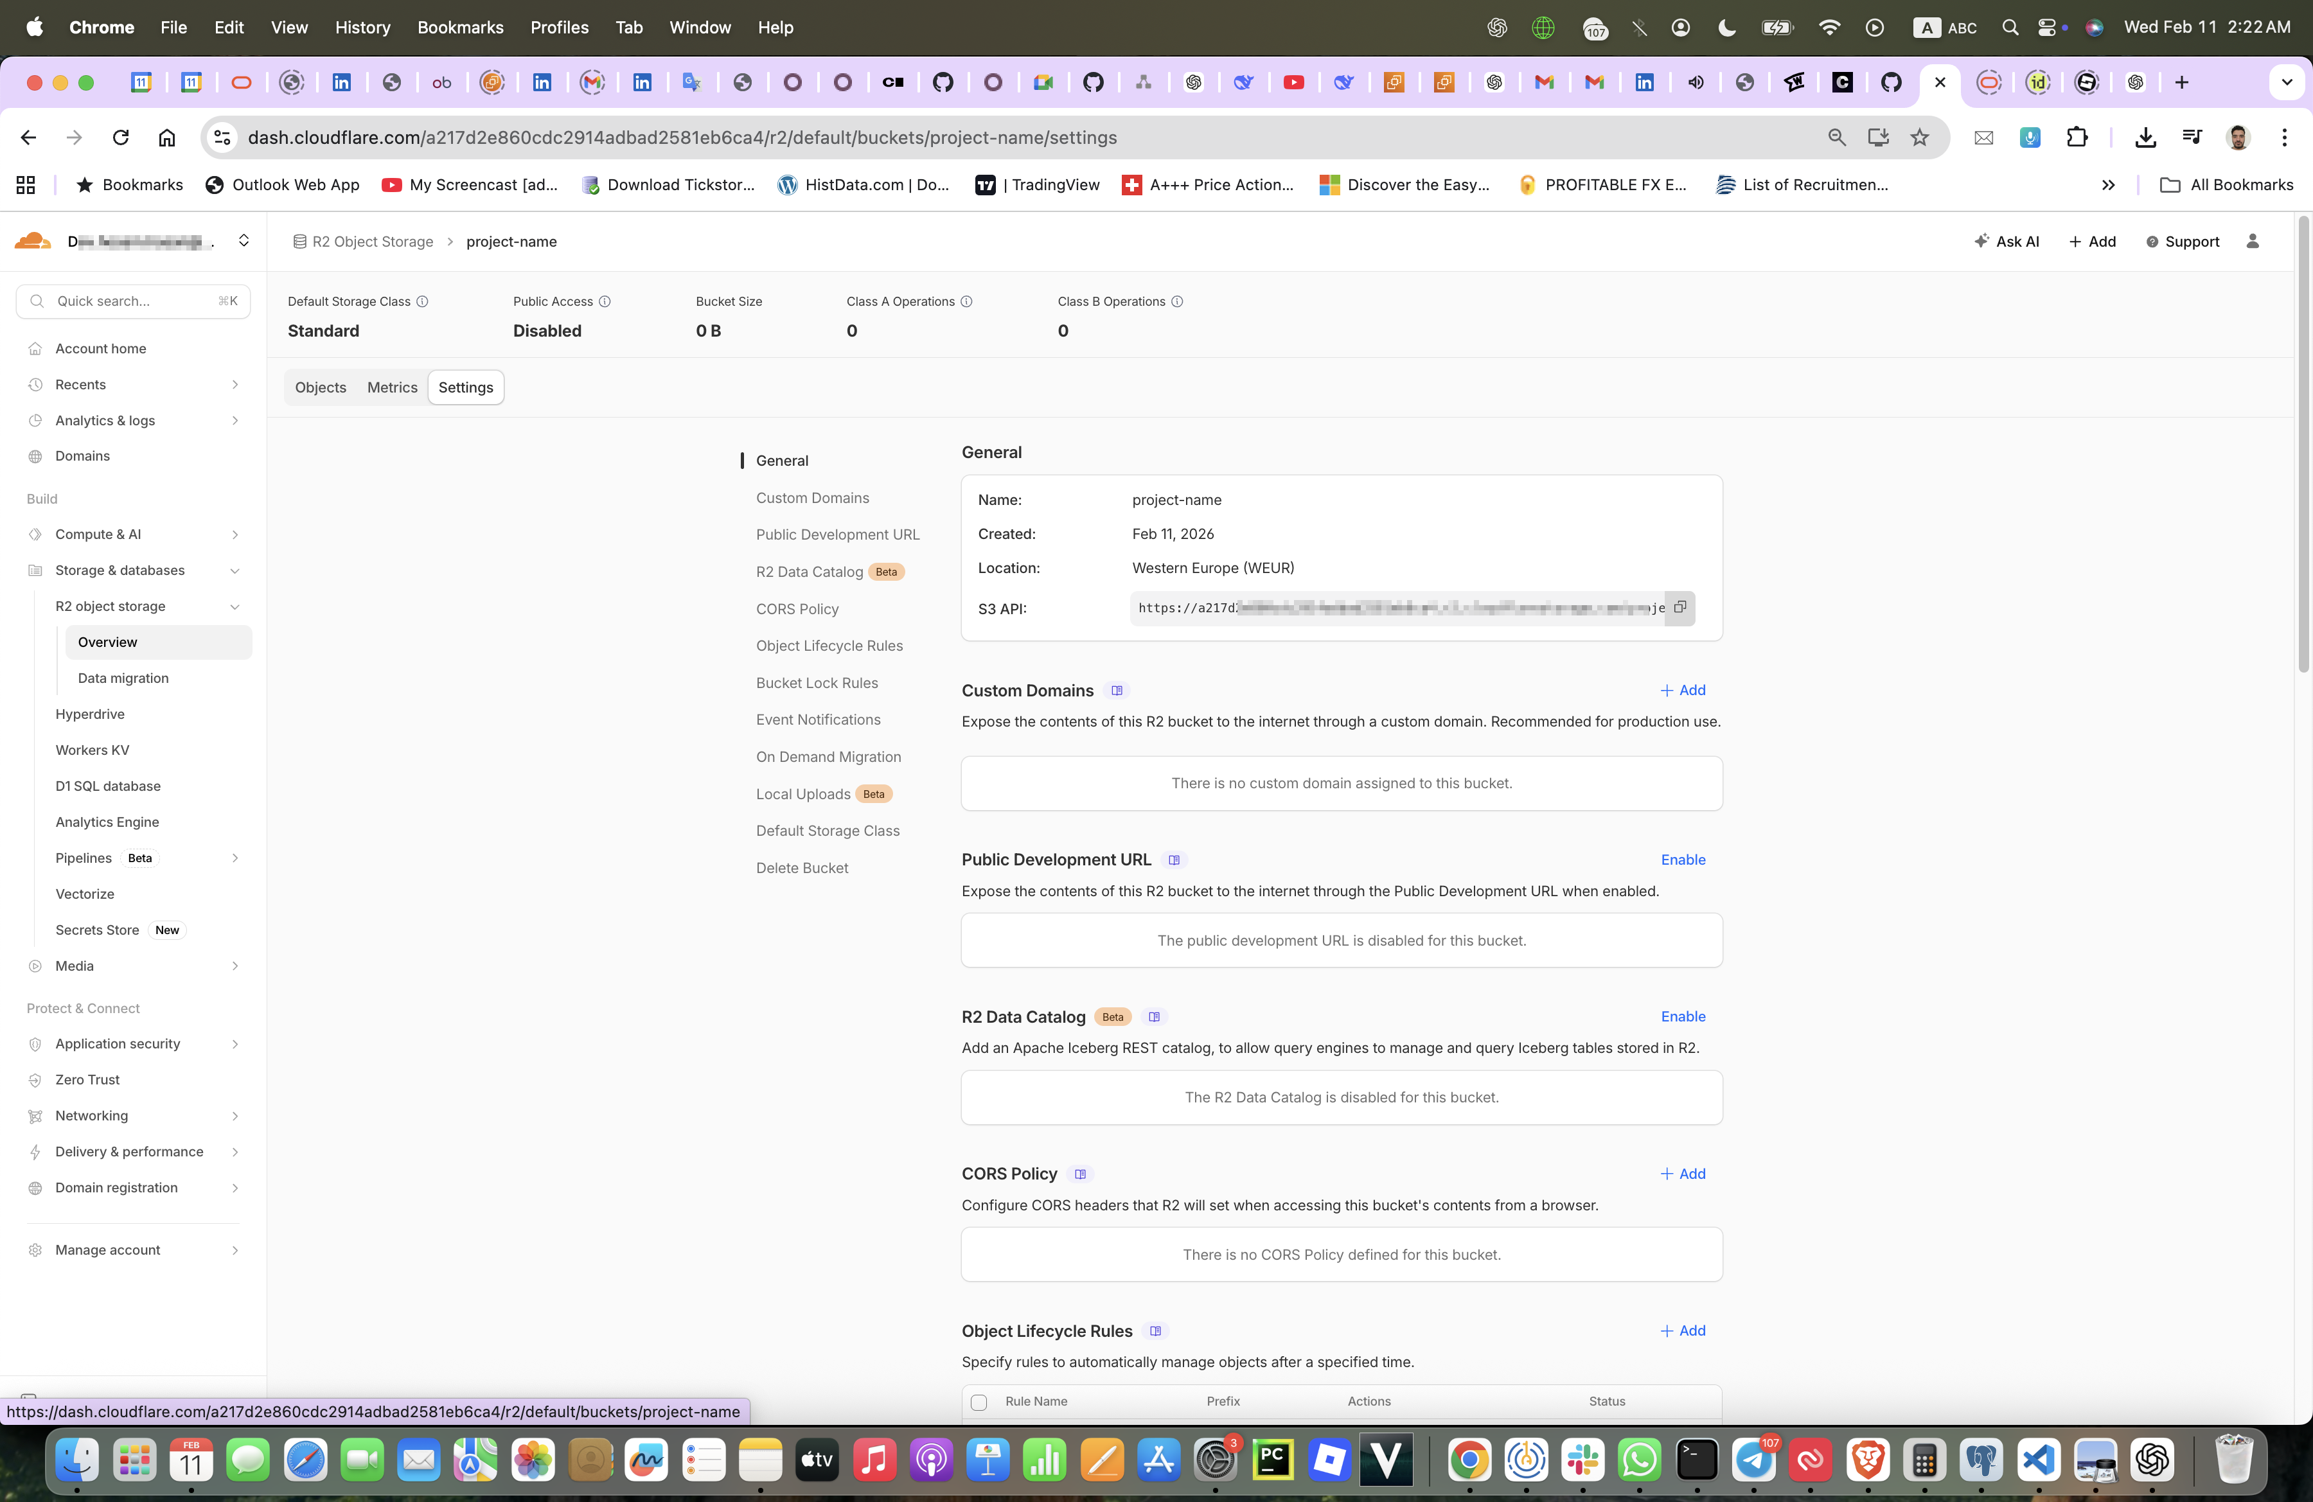Click the Cloudflare logo icon
Viewport: 2313px width, 1502px height.
pyautogui.click(x=33, y=241)
